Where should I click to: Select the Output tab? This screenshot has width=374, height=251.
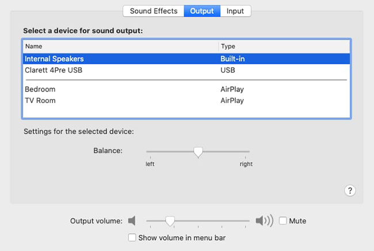(x=201, y=11)
